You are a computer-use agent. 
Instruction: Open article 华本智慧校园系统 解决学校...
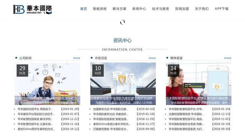(x=35, y=119)
